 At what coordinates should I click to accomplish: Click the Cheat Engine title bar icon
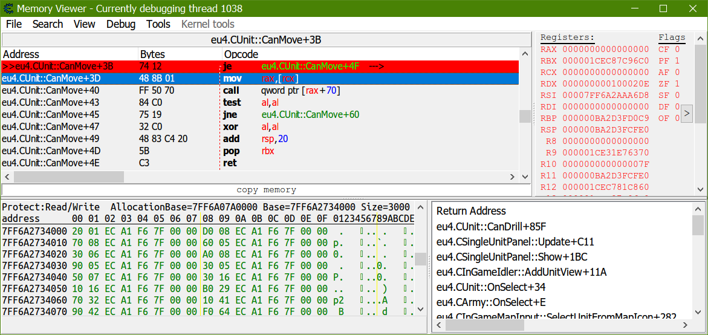coord(8,8)
